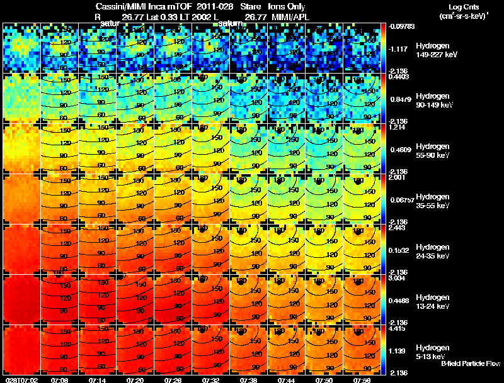Select the 'Hydrogen 90-149 keV' row label
This screenshot has width=504, height=383.
pyautogui.click(x=434, y=101)
